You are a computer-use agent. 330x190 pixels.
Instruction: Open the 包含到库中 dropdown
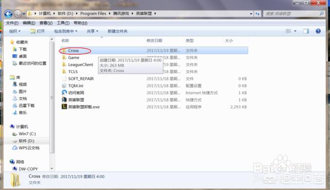[65, 31]
